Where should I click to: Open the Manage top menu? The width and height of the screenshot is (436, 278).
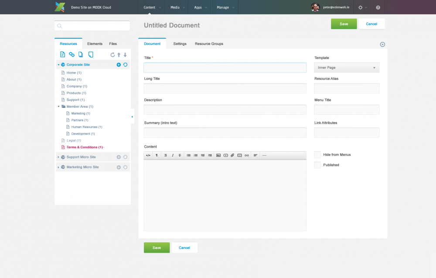click(223, 7)
